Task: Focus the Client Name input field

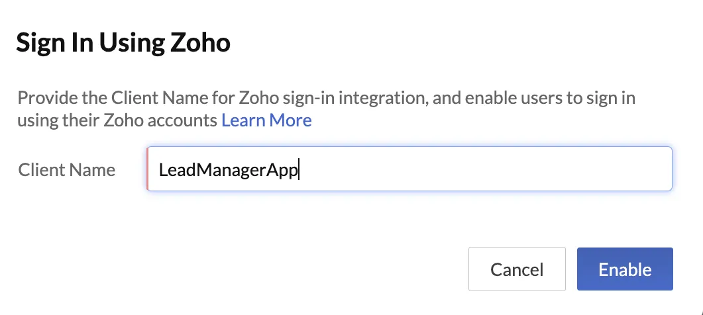Action: point(409,169)
